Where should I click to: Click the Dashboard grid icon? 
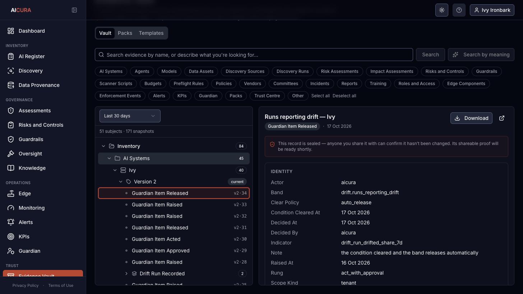(x=11, y=31)
